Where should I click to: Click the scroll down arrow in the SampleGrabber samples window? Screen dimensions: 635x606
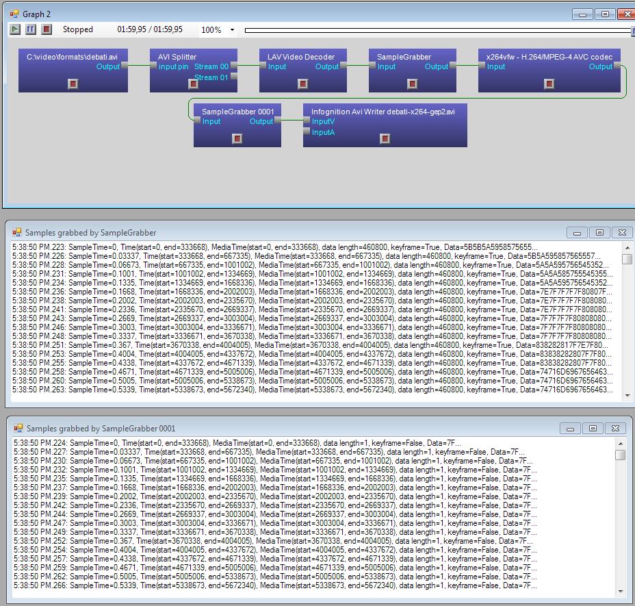click(x=627, y=396)
